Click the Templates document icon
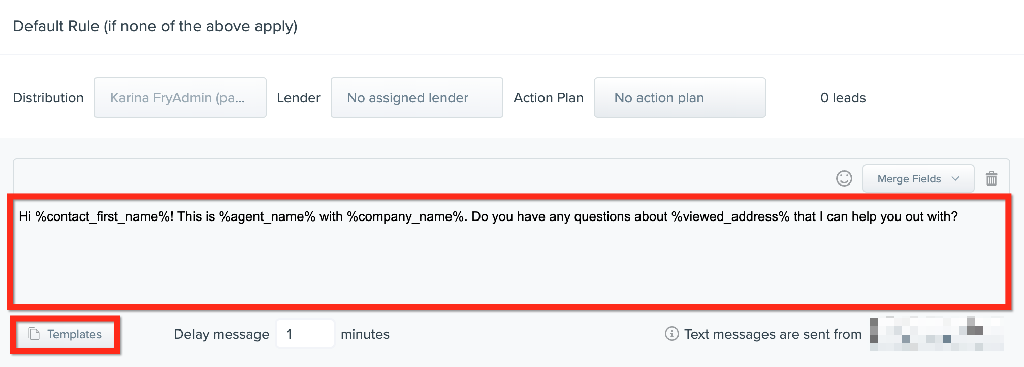 [34, 334]
